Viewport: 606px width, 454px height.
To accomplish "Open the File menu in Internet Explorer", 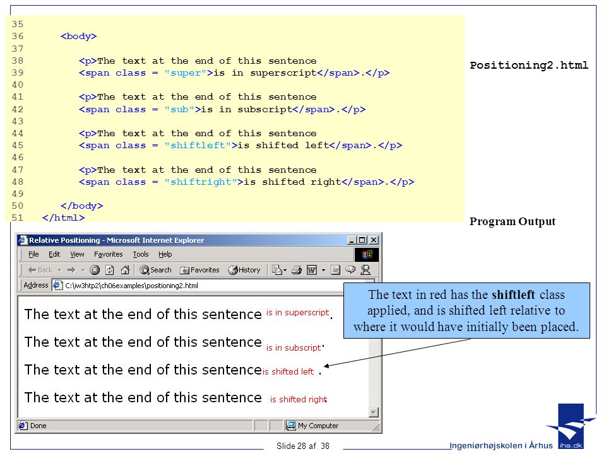I will (x=33, y=254).
